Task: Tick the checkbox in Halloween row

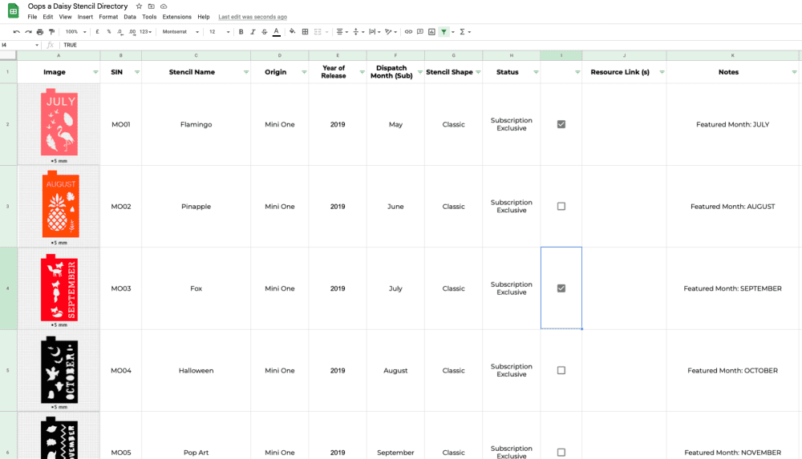Action: click(561, 371)
